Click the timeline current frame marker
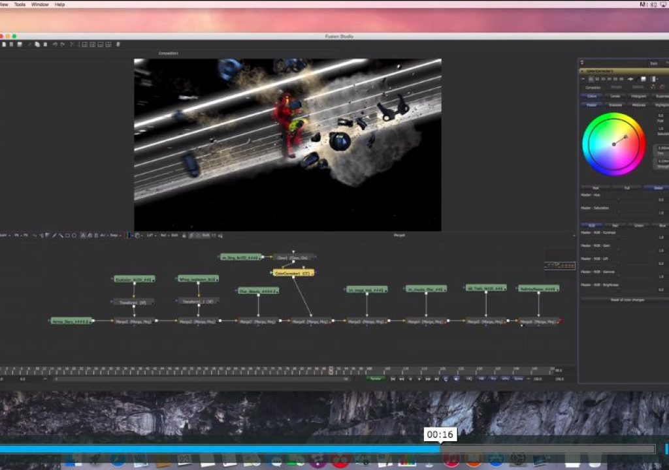Screen dimensions: 669x470 (331, 371)
